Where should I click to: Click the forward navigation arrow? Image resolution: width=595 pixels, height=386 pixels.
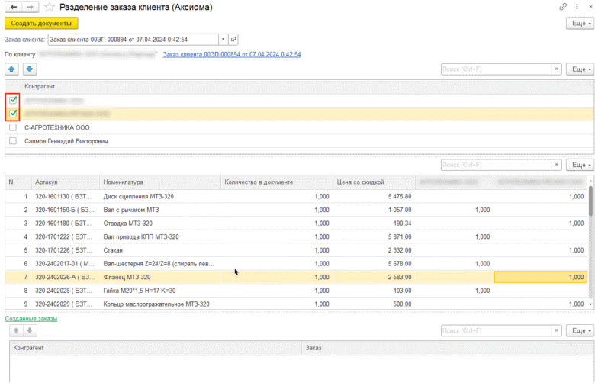tap(29, 7)
